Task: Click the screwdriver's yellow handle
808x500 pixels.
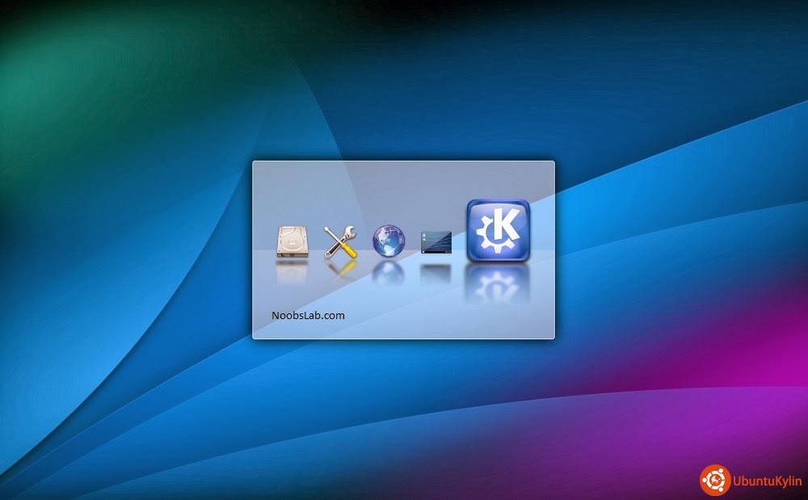Action: 349,251
